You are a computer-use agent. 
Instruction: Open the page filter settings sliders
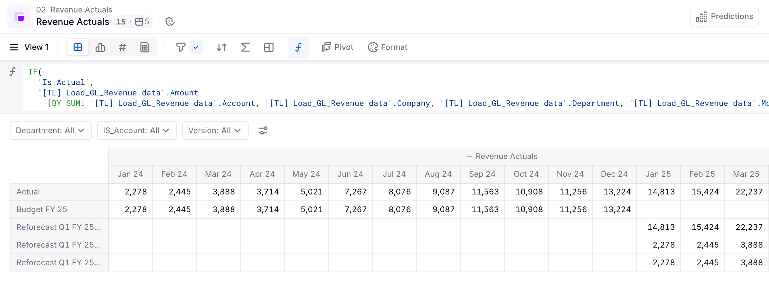pos(263,131)
